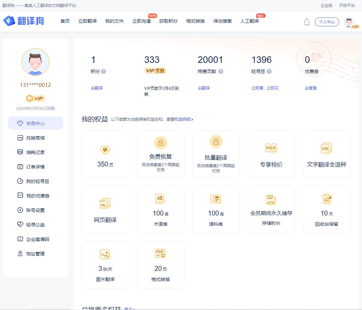362x310 pixels.
Task: Click the 回收站保留 trash bin icon
Action: click(x=326, y=199)
